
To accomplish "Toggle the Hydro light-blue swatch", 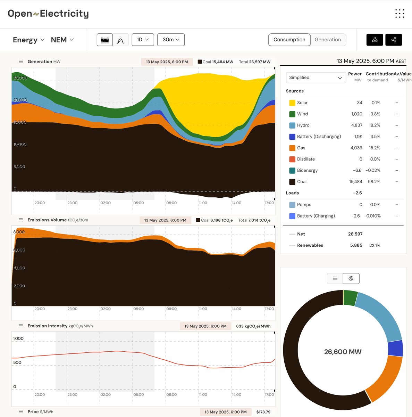I will (x=292, y=125).
